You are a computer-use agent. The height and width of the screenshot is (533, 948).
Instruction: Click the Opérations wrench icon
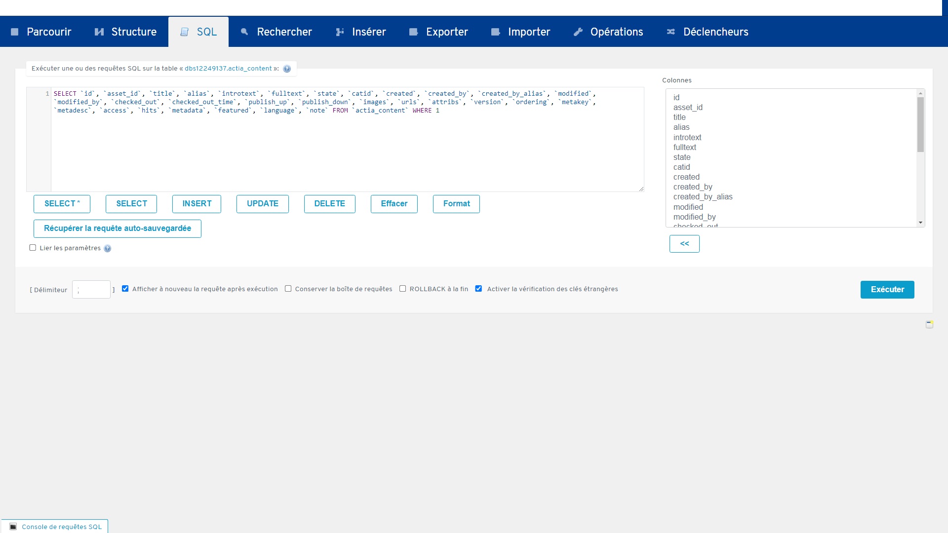[x=578, y=32]
